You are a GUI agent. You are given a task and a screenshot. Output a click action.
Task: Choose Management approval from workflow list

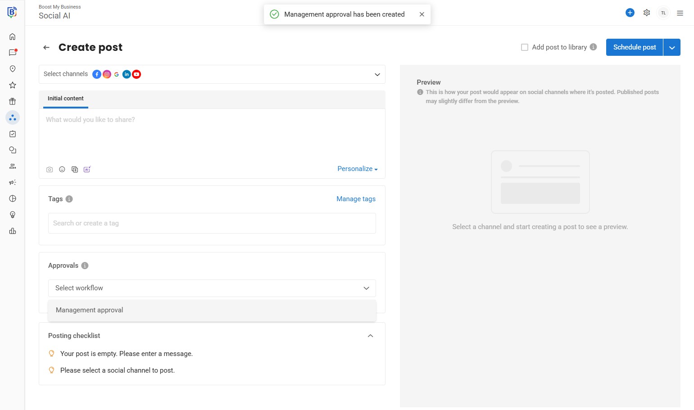click(x=90, y=310)
